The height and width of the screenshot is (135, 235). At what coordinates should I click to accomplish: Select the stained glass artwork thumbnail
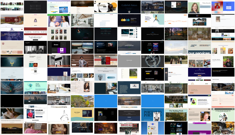coord(200,61)
